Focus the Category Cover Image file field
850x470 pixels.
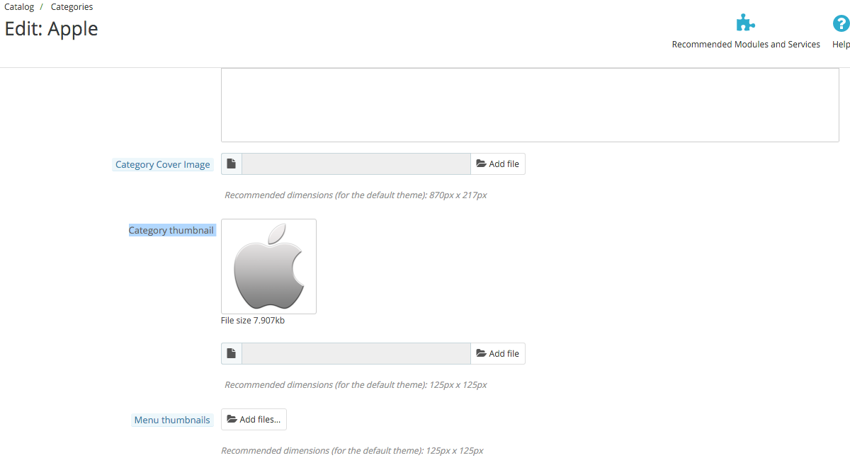356,164
